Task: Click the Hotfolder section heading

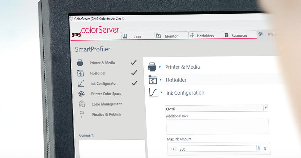Action: tap(176, 80)
